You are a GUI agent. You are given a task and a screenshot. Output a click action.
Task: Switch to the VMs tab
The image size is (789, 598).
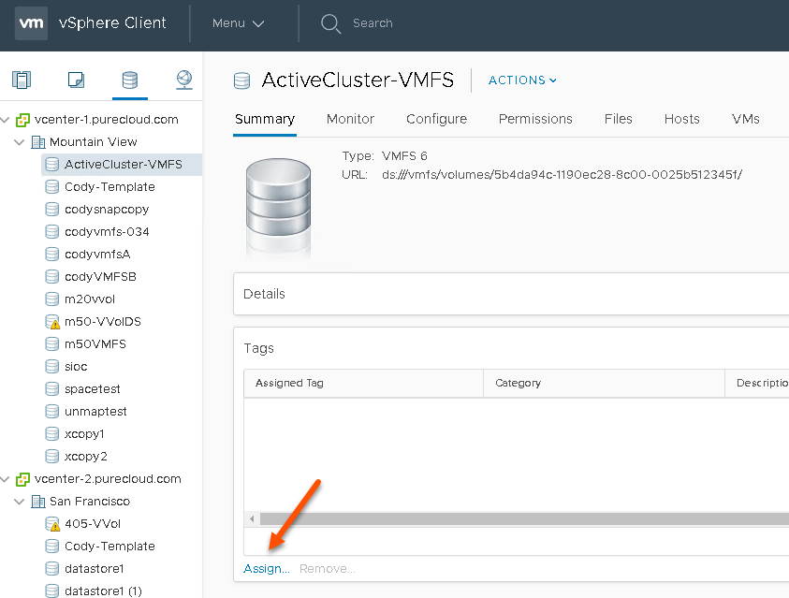coord(745,119)
